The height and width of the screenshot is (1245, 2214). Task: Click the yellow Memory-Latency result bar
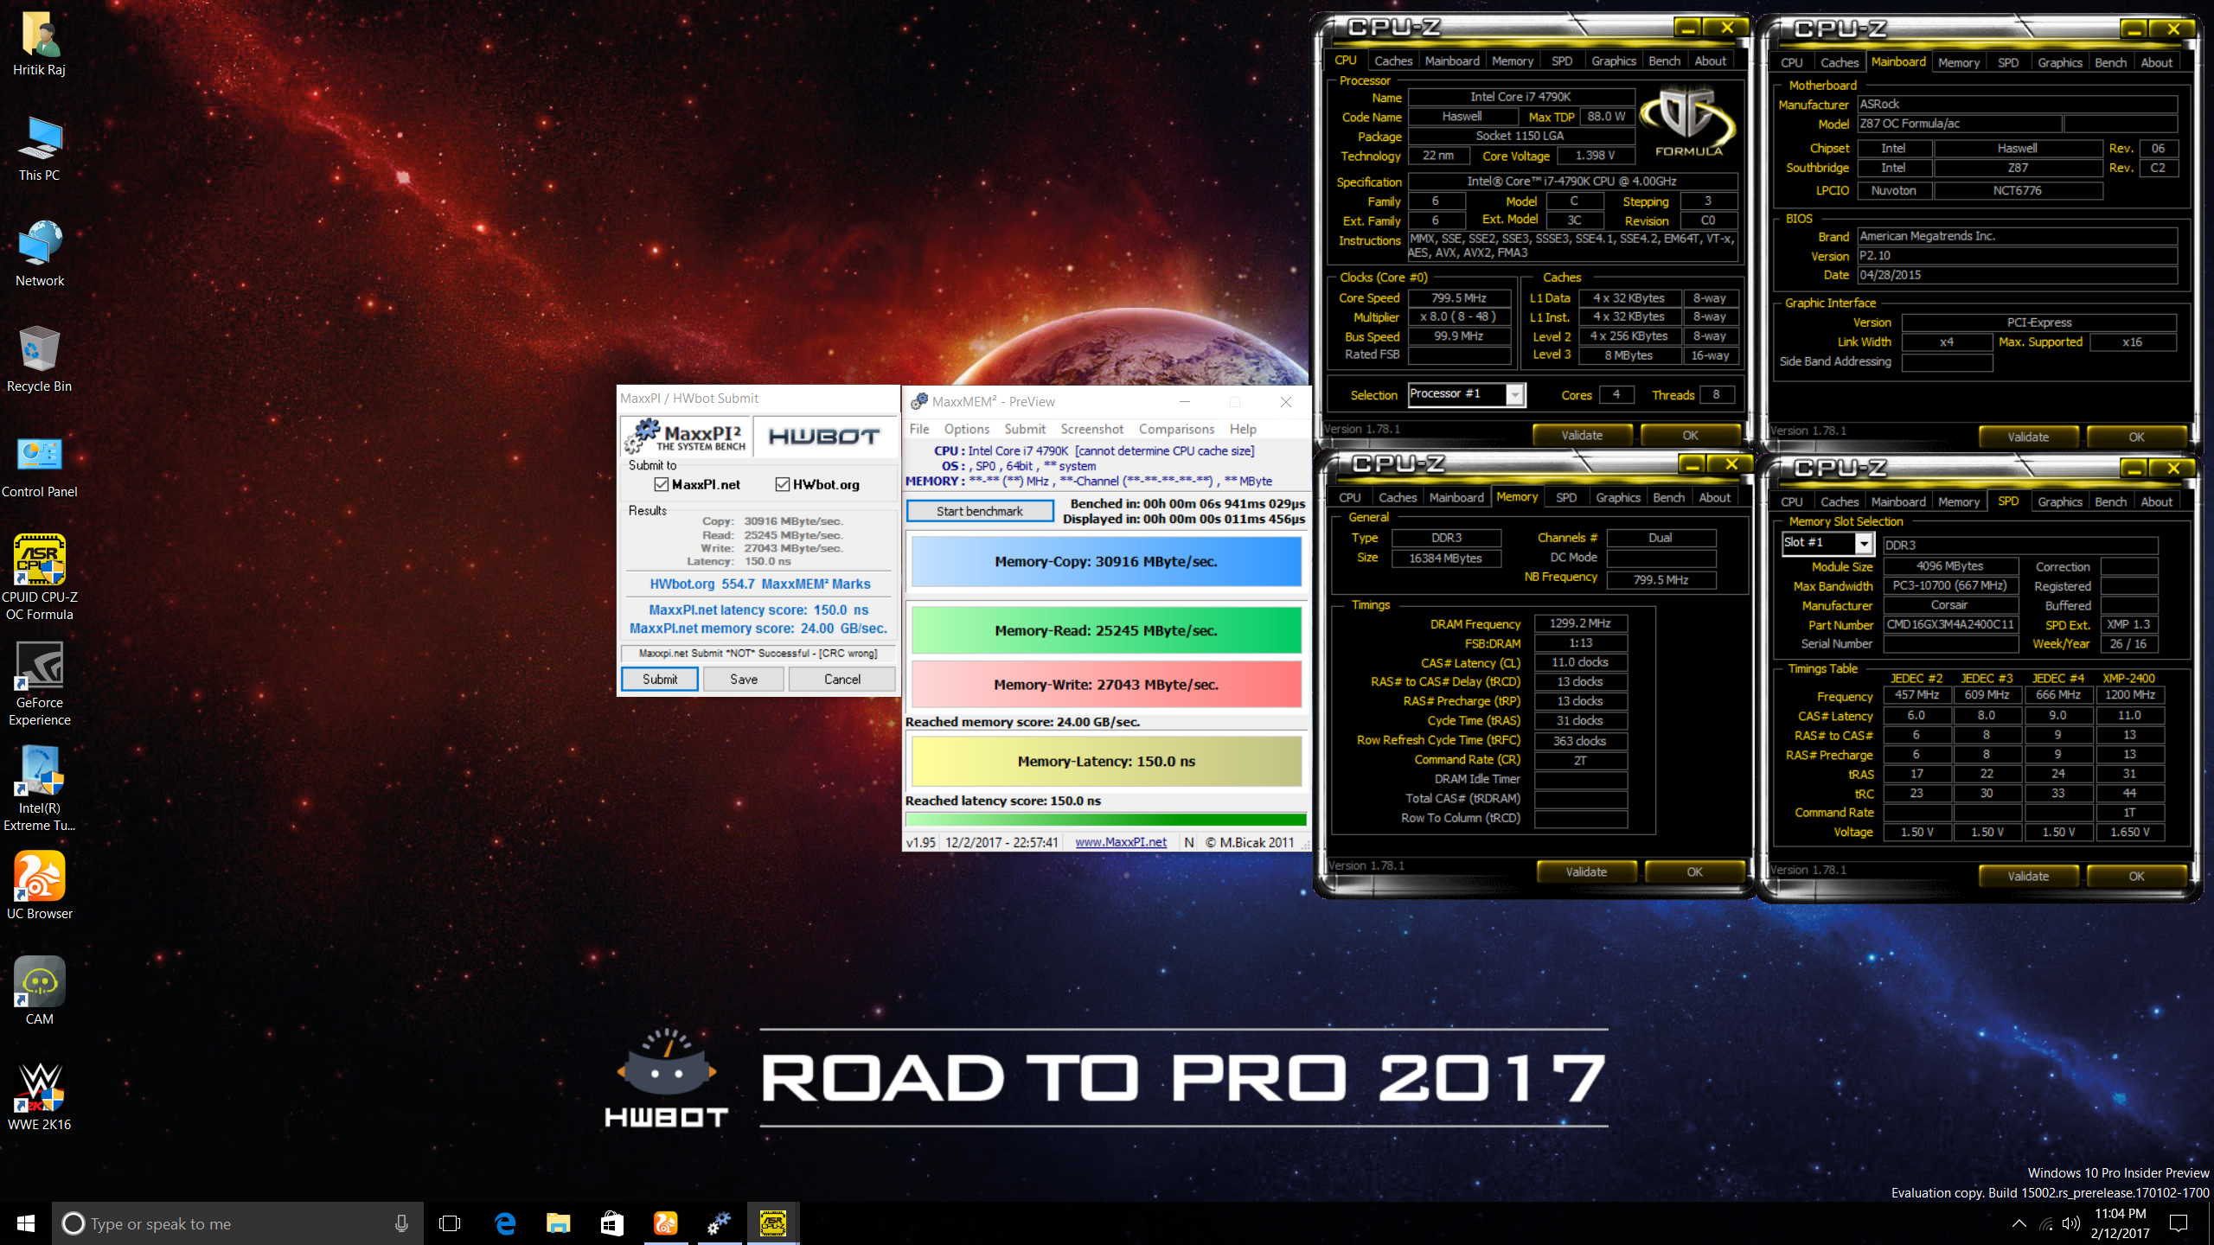1106,761
